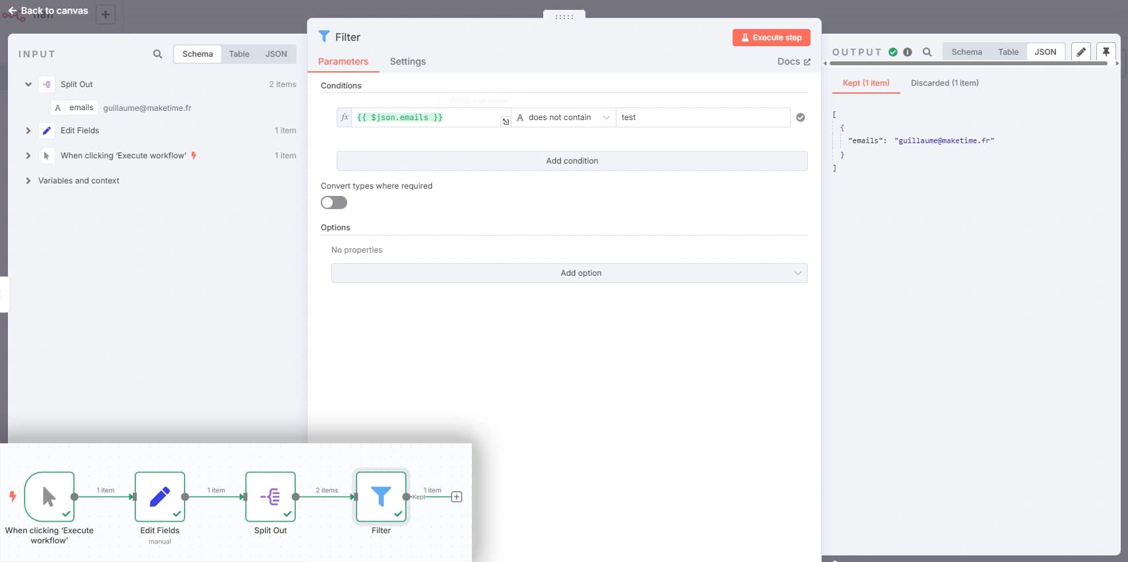Click the condition value field containing 'test'

pyautogui.click(x=702, y=117)
